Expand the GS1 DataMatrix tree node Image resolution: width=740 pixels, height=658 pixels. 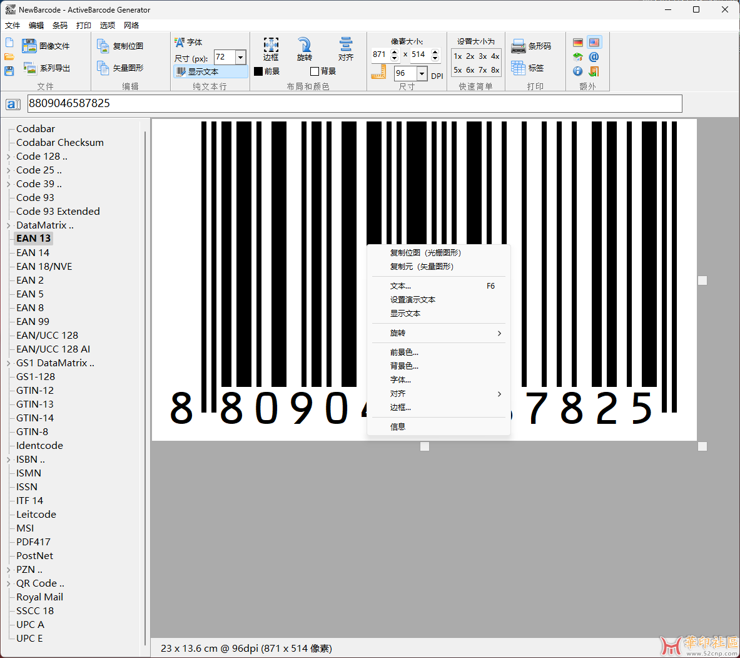[9, 363]
